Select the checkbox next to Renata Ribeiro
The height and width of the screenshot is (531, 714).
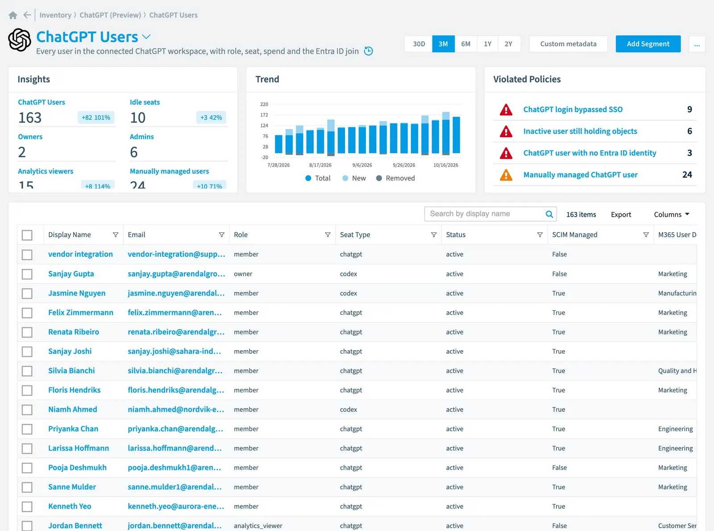[x=27, y=332]
